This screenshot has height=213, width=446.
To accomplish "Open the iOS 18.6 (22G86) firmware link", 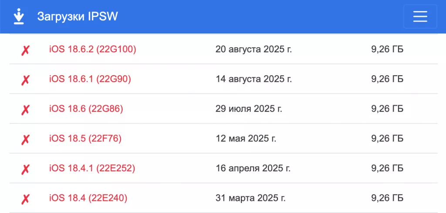I will pos(86,109).
